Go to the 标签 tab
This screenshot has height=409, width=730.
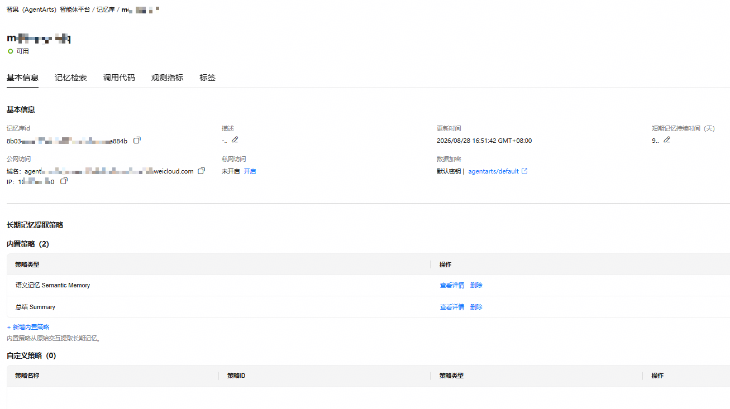pos(207,78)
